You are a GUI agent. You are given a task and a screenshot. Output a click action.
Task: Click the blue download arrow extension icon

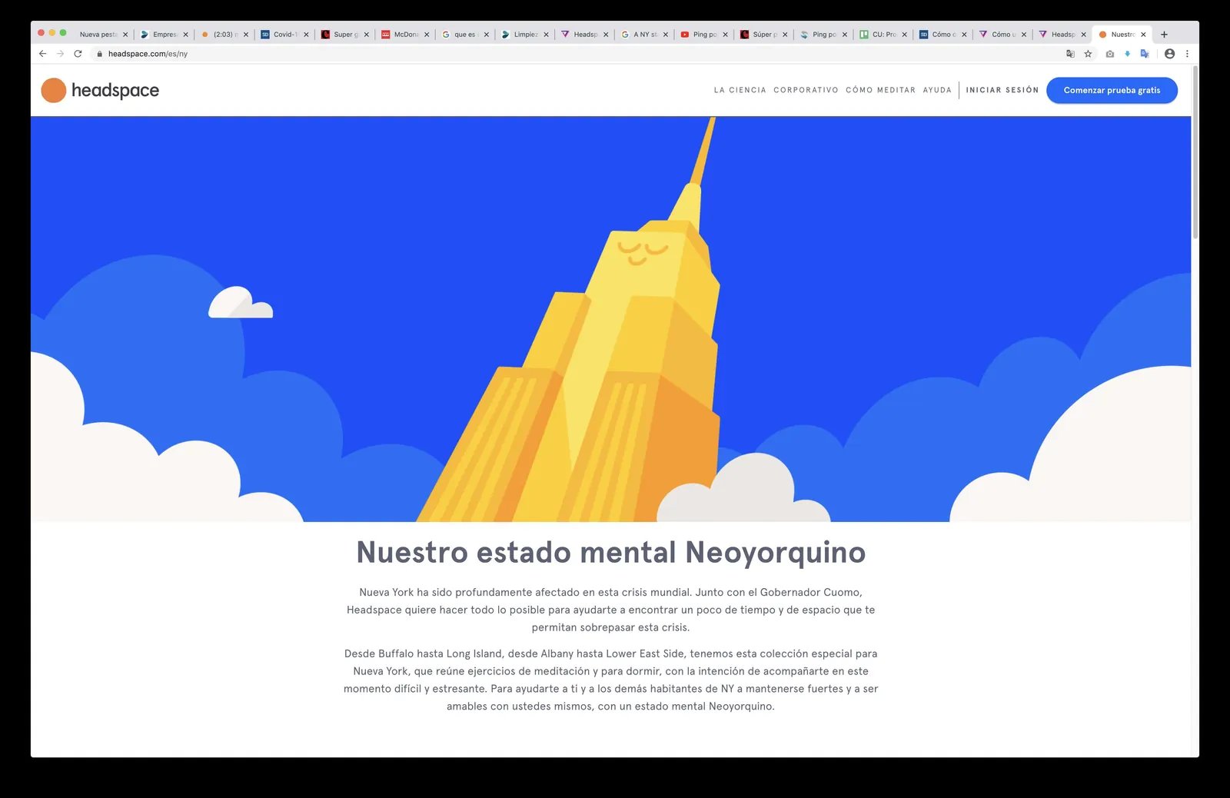click(1127, 54)
